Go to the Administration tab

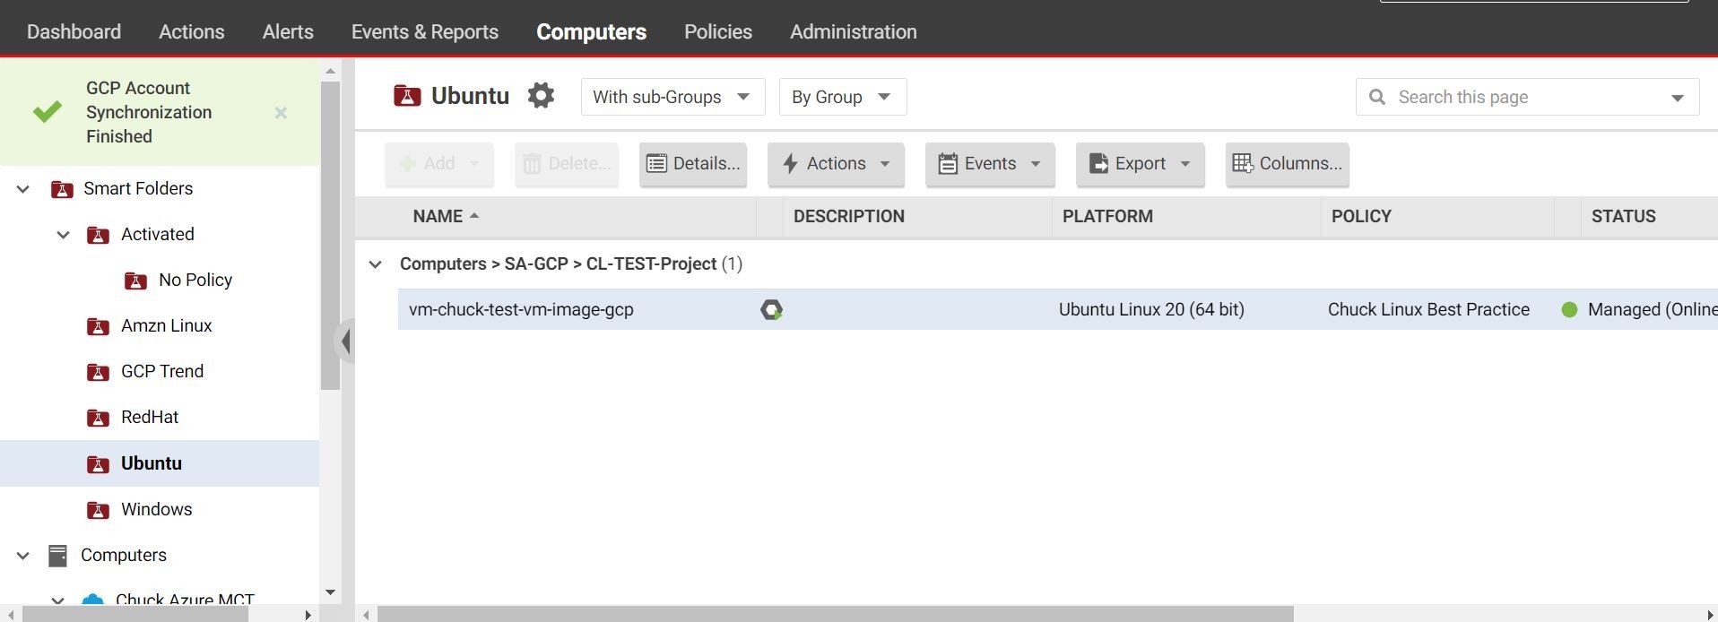click(854, 31)
